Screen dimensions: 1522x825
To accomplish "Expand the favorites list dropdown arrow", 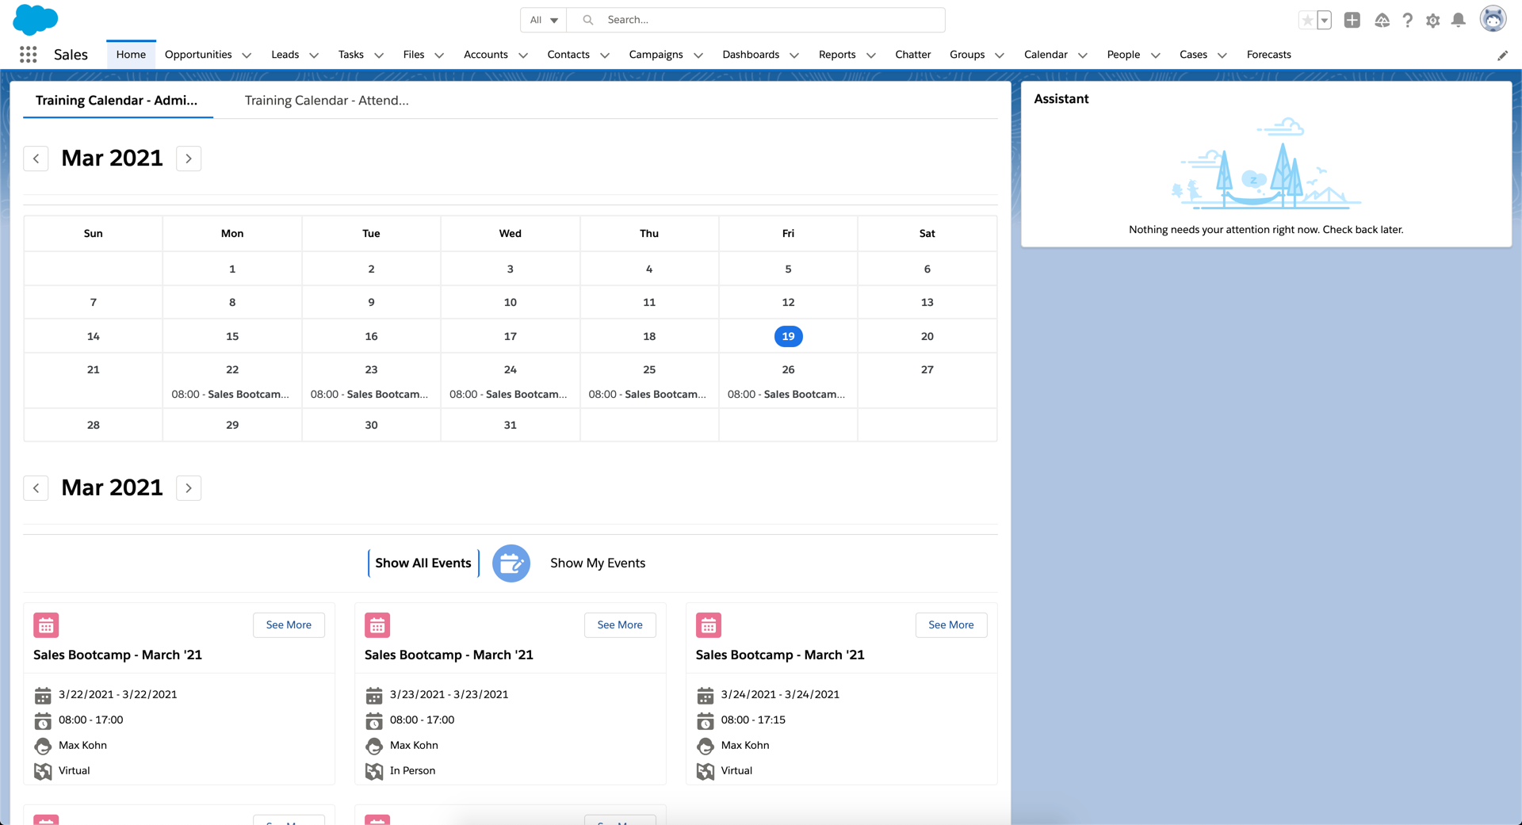I will coord(1325,21).
